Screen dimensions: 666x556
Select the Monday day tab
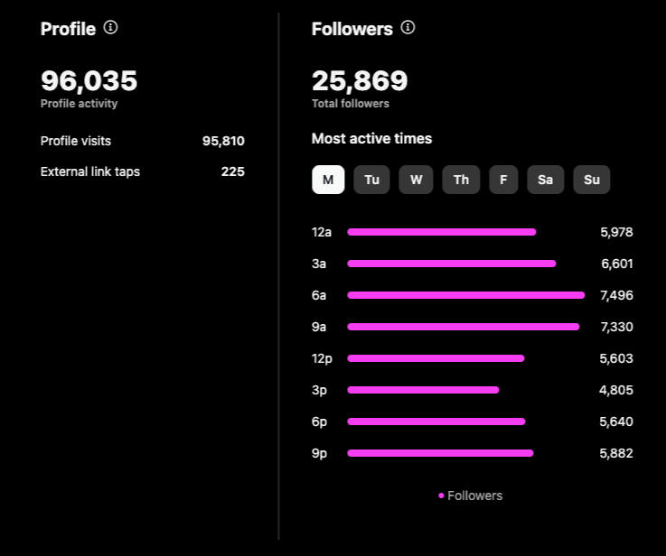coord(328,180)
